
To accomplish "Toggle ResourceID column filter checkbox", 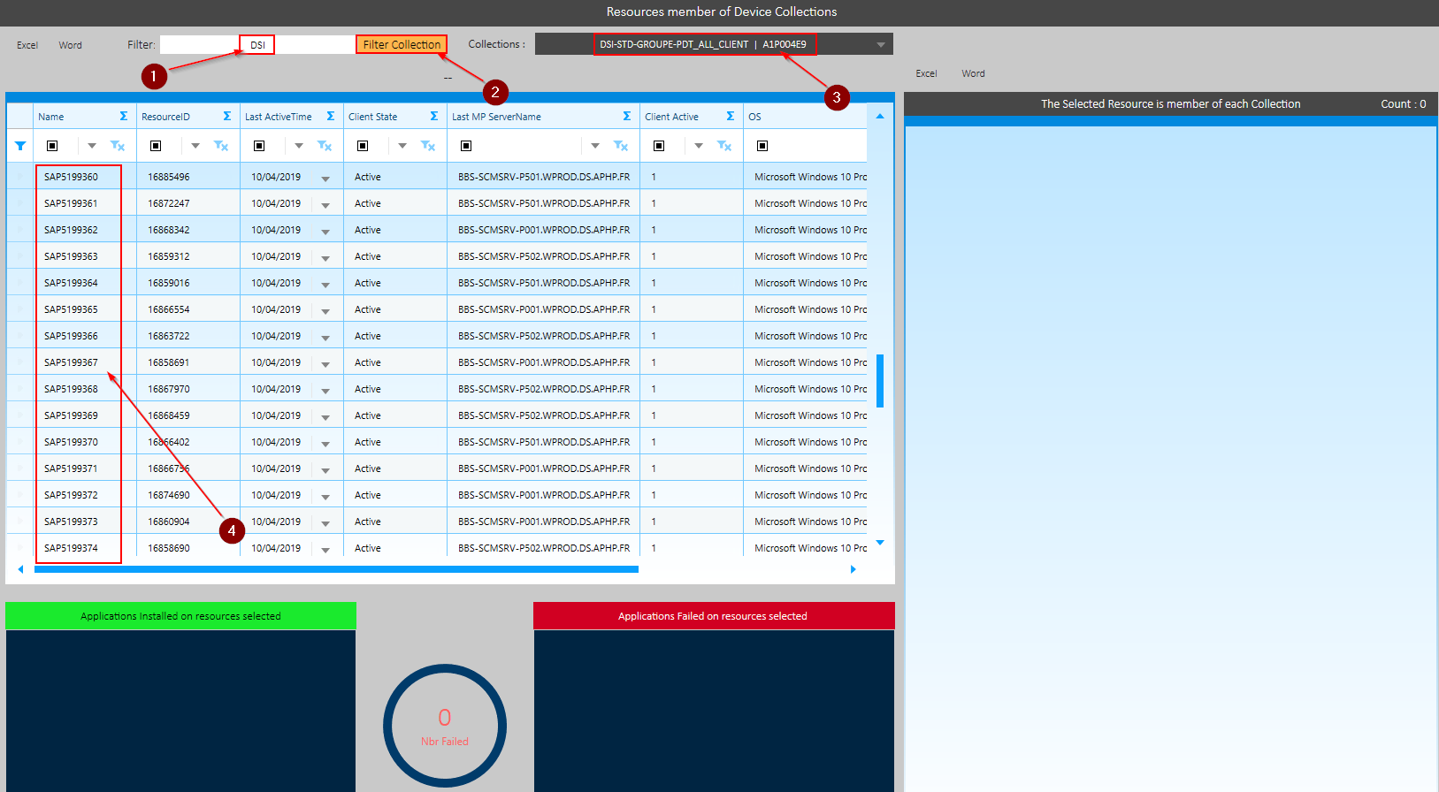I will pyautogui.click(x=156, y=146).
